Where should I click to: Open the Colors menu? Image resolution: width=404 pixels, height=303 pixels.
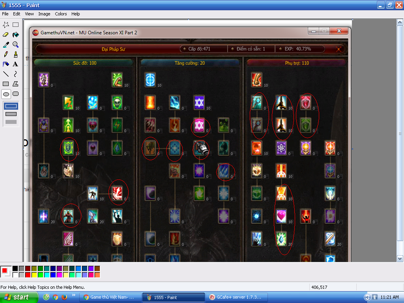[x=61, y=14]
